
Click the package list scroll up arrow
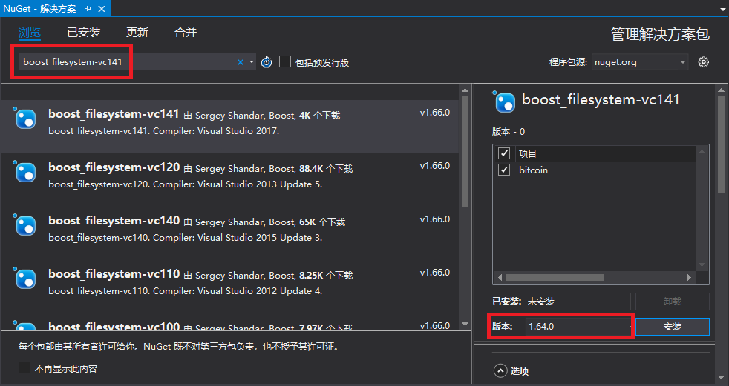pos(465,90)
